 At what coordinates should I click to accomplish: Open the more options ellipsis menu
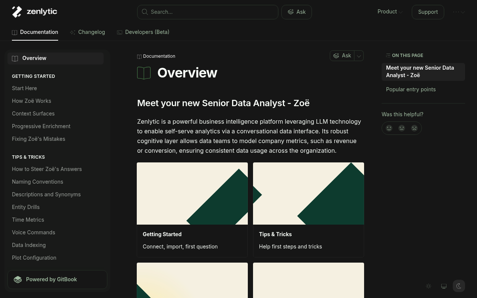tap(459, 12)
